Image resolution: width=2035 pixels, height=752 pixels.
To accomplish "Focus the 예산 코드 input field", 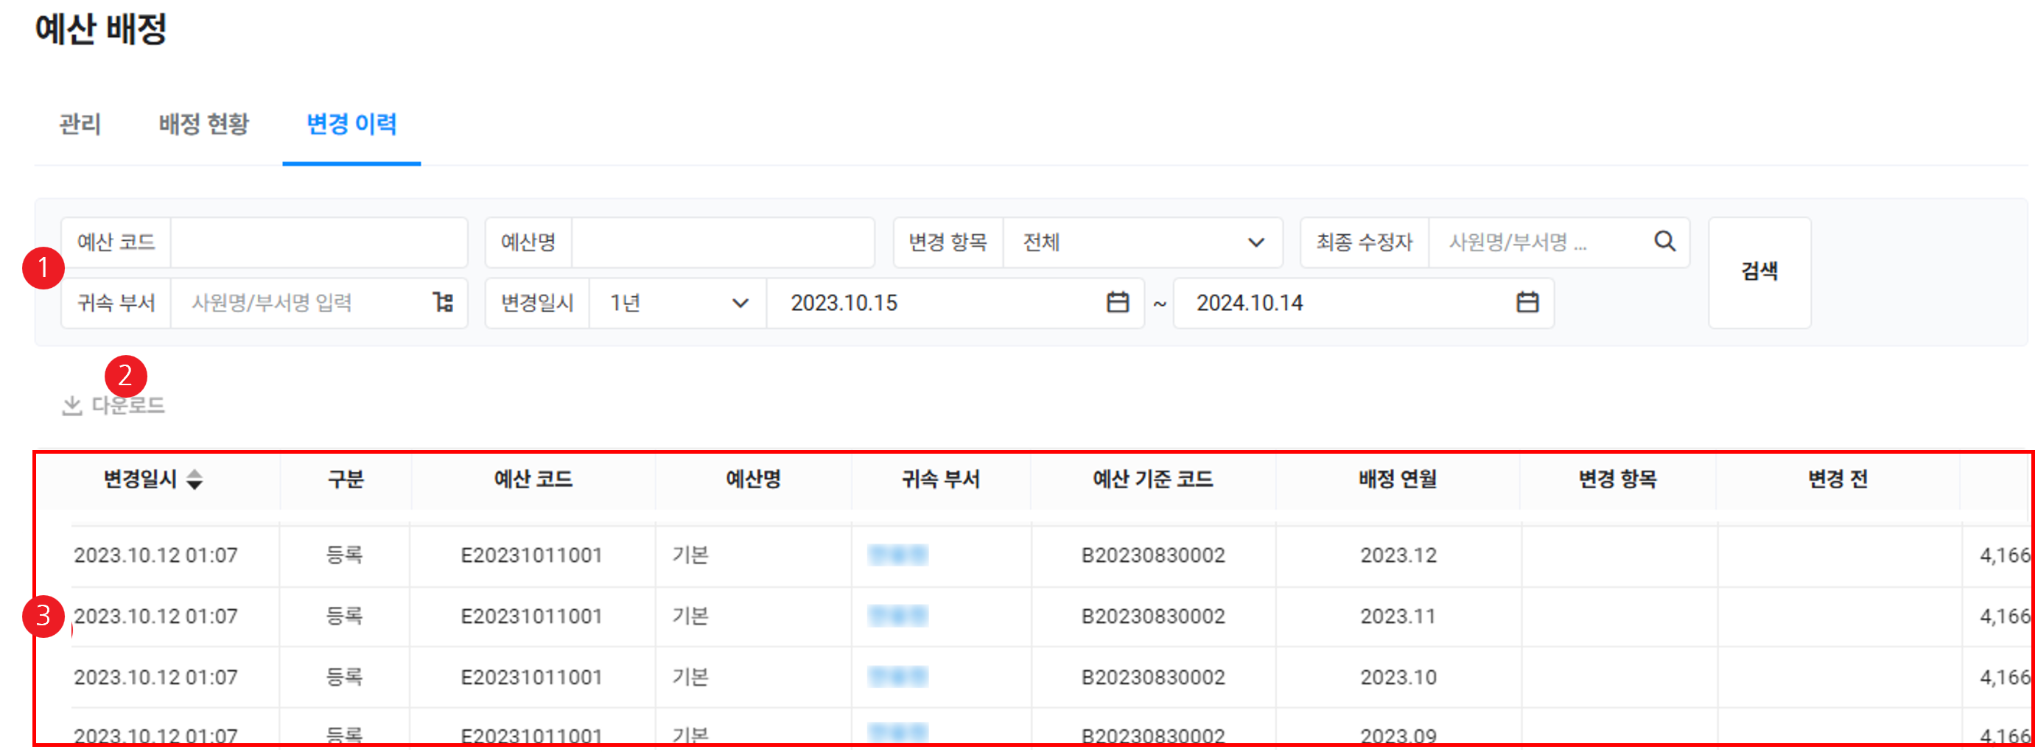I will (x=318, y=242).
